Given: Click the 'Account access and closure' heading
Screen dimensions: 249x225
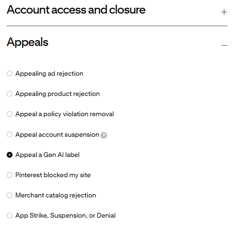Looking at the screenshot, I should 76,10.
